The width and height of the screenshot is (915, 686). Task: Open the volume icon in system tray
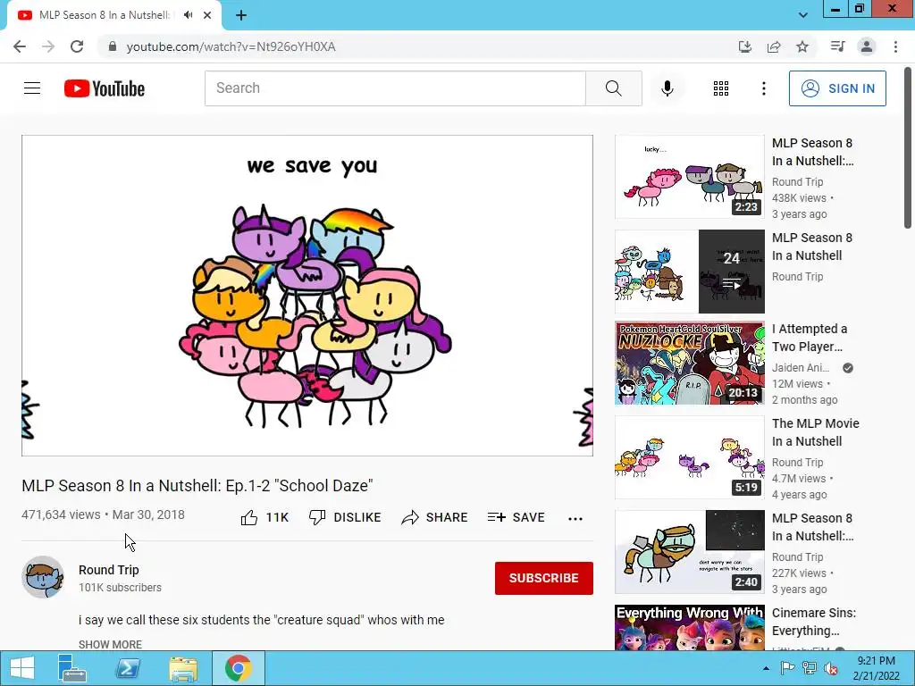click(x=831, y=668)
